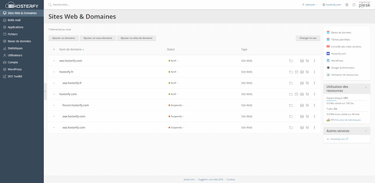Open Utilisation de ressources link

point(345,75)
